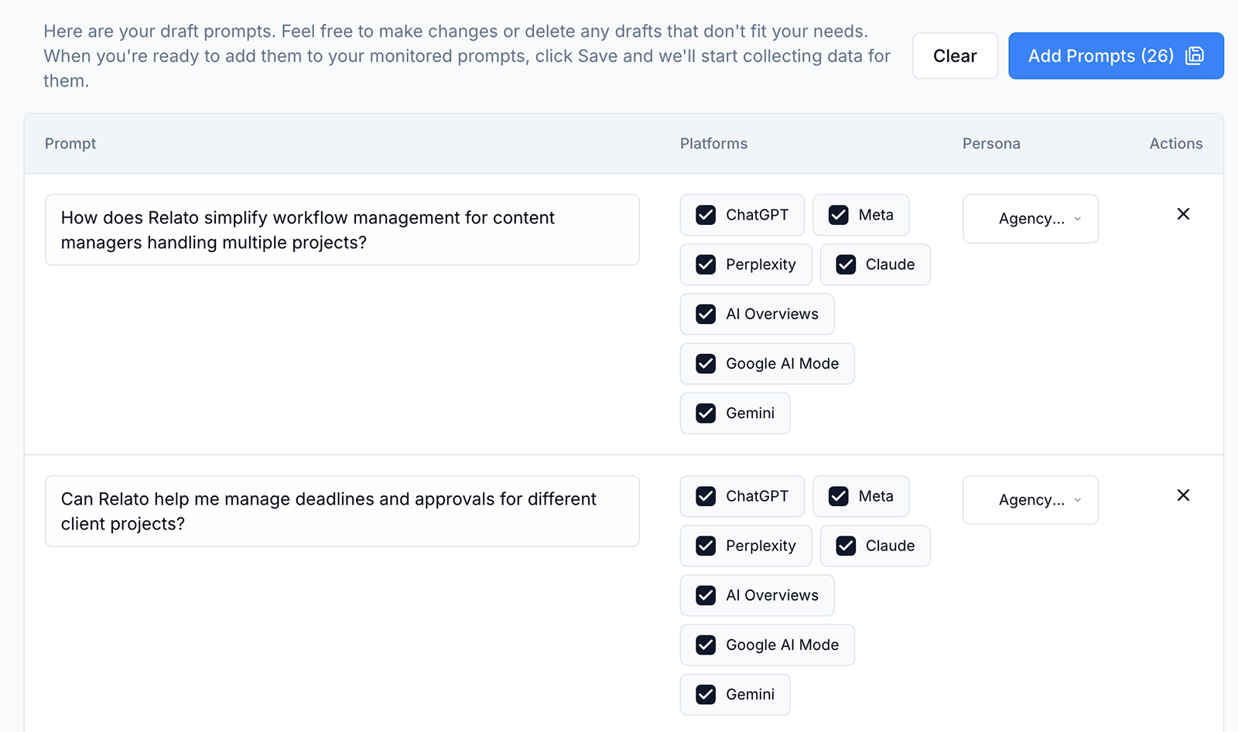Uncheck Perplexity for the second prompt

click(x=706, y=546)
